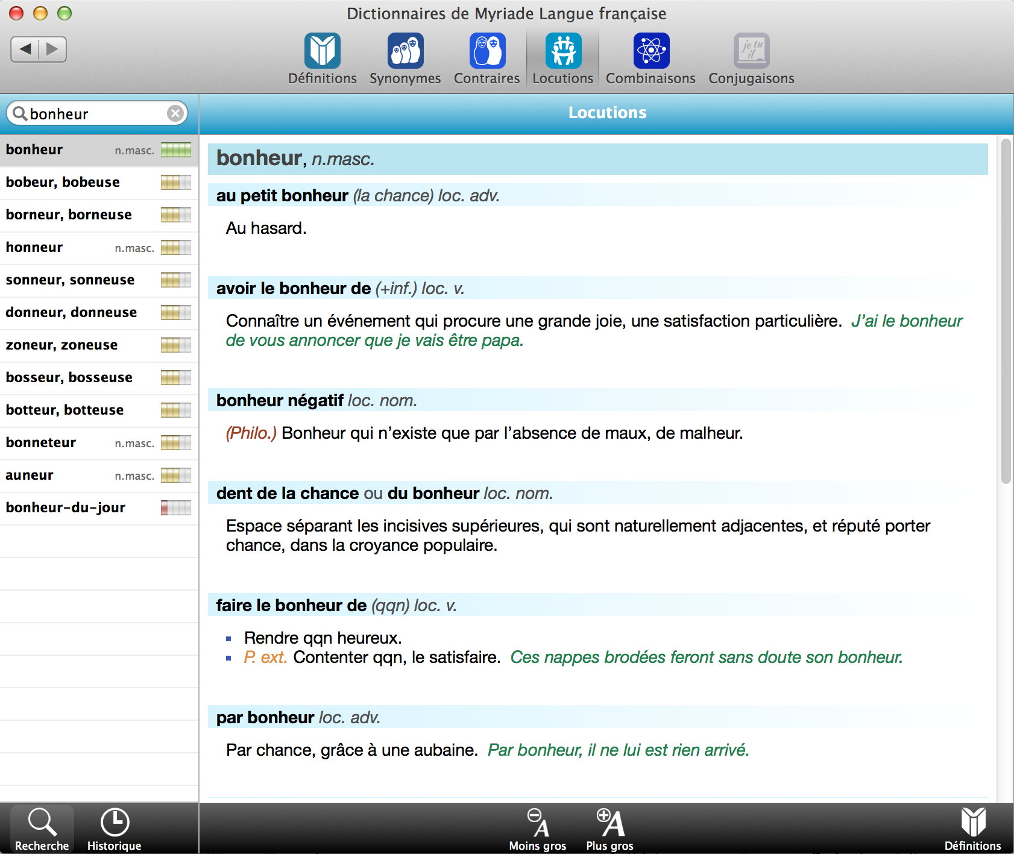Select bonneteur in results list

[x=99, y=443]
